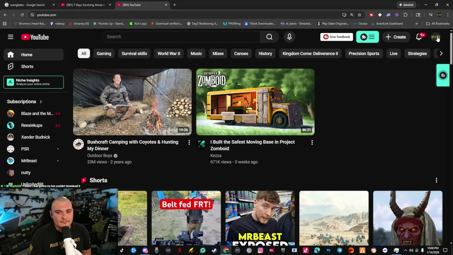This screenshot has height=255, width=453.
Task: Open the AvantLink Dashboard bookmark
Action: point(387,24)
